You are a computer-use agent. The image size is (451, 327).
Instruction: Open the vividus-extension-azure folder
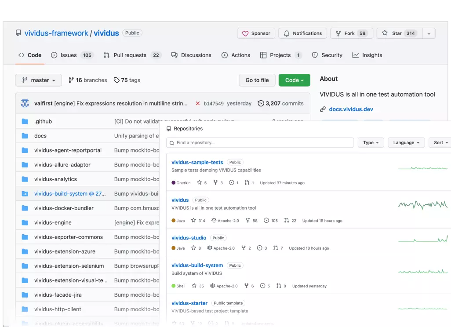(65, 251)
